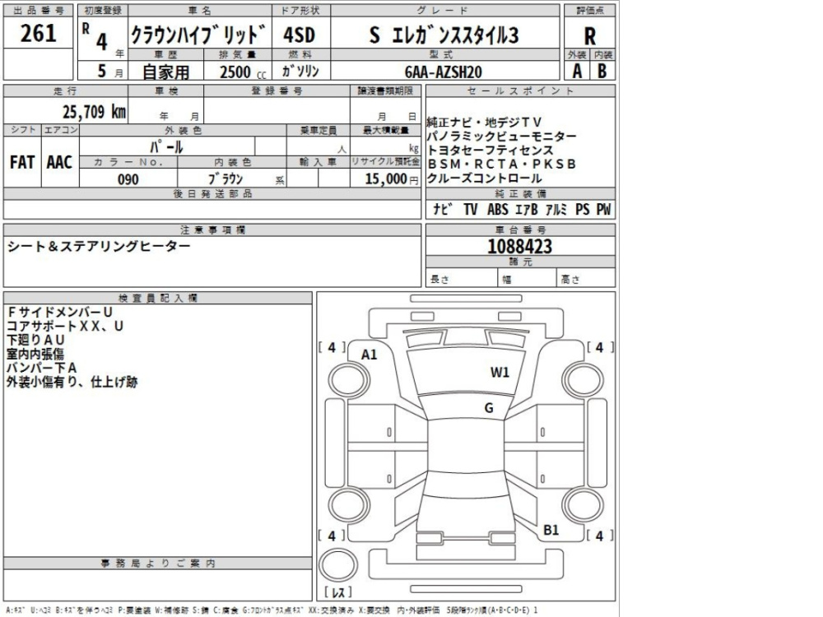Click the レス spare tire label

point(337,592)
